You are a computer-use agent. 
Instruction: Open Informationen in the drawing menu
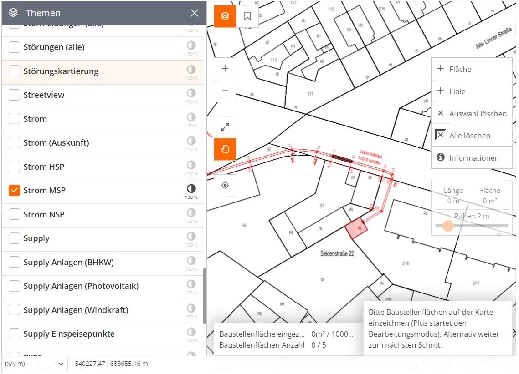point(471,158)
